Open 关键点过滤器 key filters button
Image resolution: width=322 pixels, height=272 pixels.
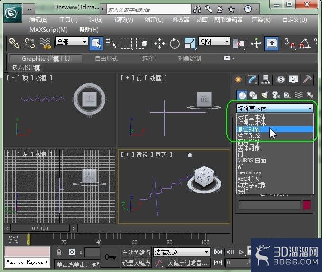pyautogui.click(x=187, y=263)
